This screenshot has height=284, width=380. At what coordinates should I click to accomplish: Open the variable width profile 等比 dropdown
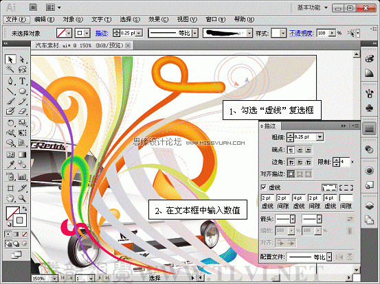click(195, 33)
